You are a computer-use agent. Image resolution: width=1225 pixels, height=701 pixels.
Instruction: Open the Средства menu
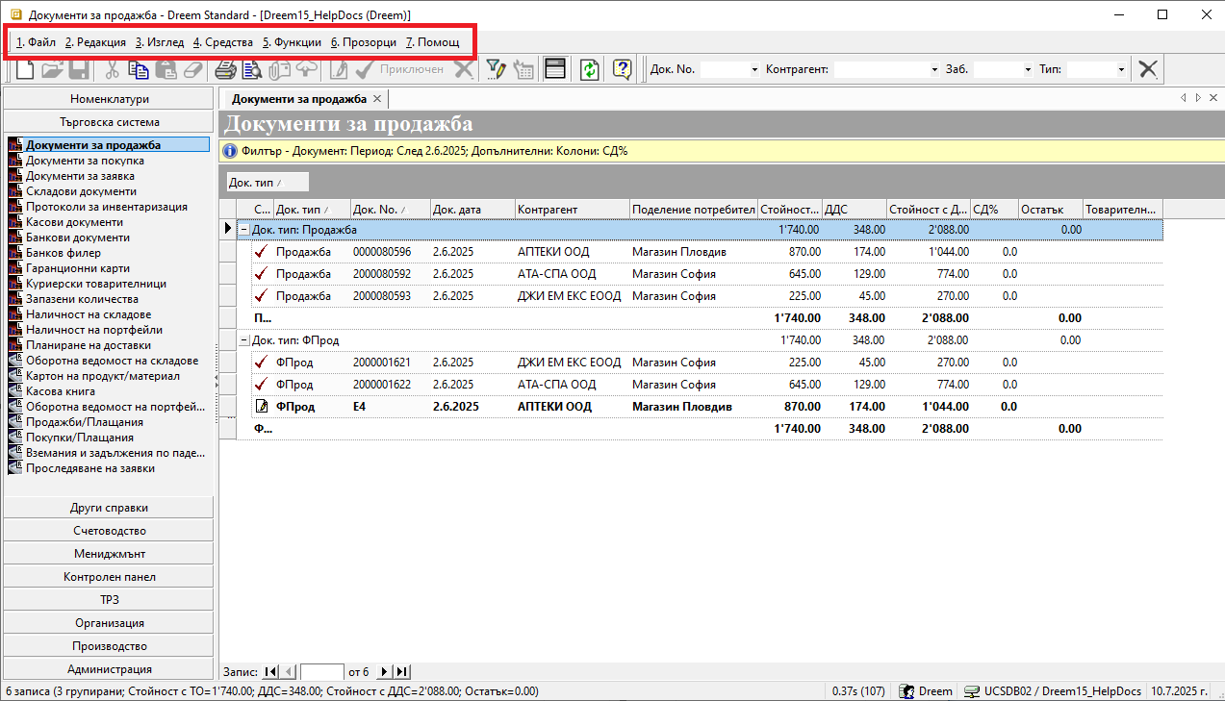[222, 42]
